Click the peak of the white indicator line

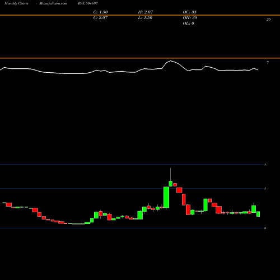pos(171,61)
